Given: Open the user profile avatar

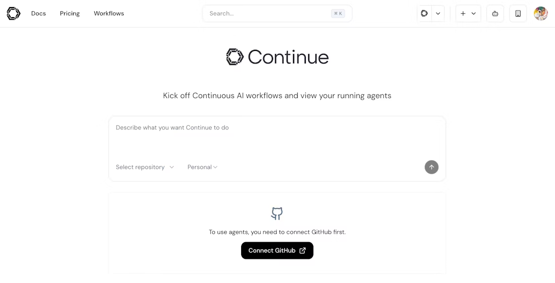Looking at the screenshot, I should (541, 14).
